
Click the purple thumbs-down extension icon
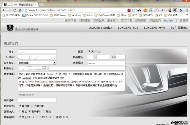[x=157, y=10]
